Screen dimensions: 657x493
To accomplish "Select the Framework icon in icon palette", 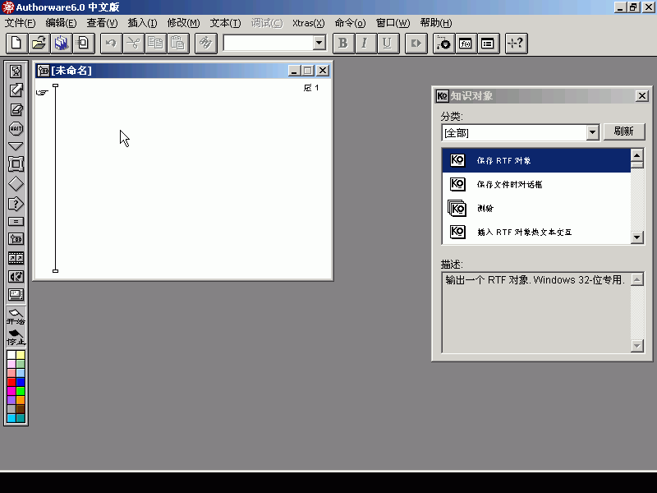I will (x=16, y=164).
